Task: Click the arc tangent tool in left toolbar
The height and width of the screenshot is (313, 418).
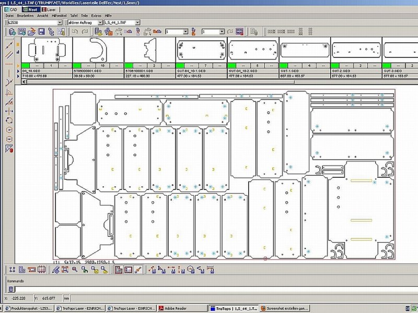Action: point(8,82)
